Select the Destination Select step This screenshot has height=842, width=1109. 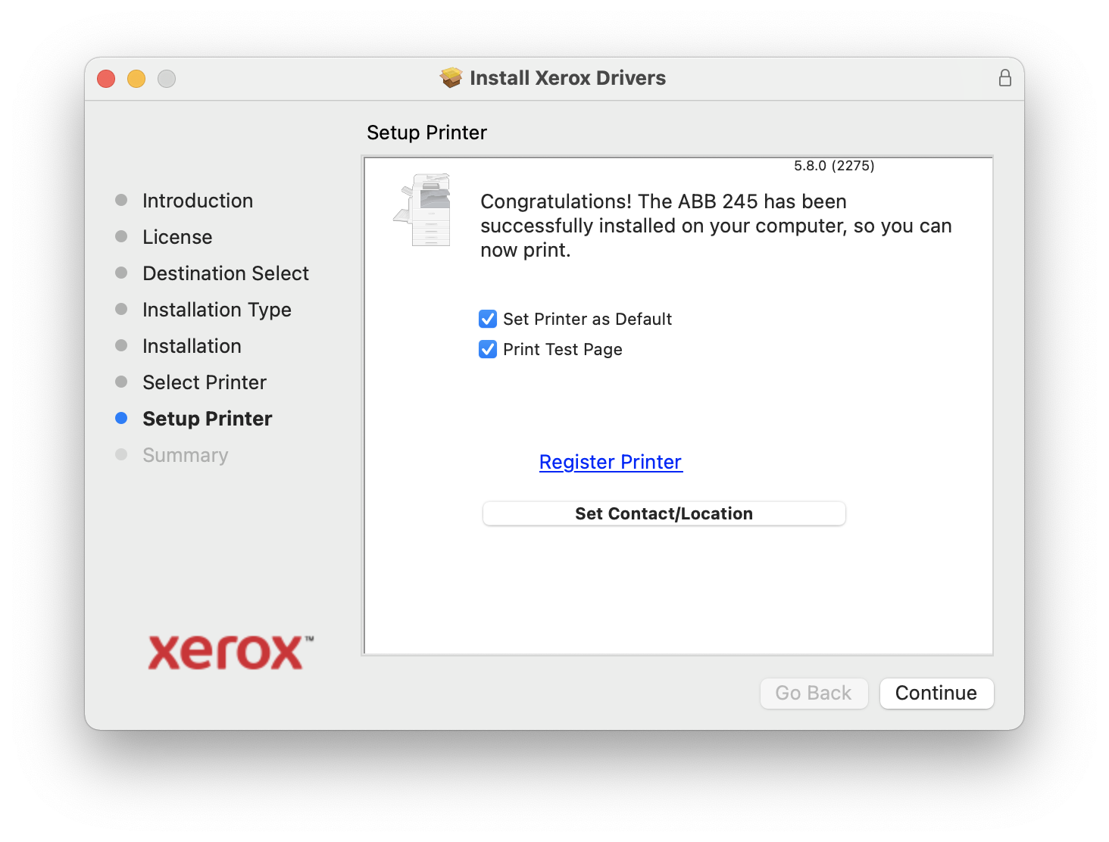coord(226,273)
